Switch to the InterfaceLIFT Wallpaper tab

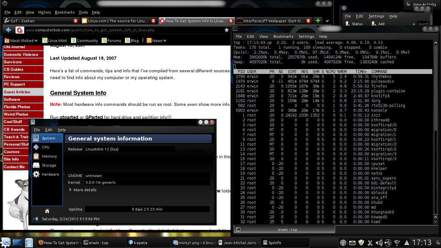(274, 21)
